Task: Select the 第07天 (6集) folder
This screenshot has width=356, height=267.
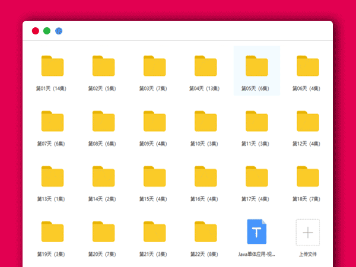Action: pos(52,121)
